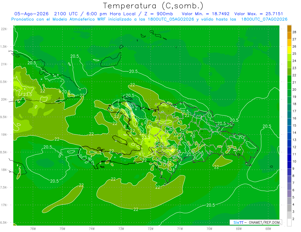Click the 70W longitude axis label
The width and height of the screenshot is (301, 232).
point(209,229)
